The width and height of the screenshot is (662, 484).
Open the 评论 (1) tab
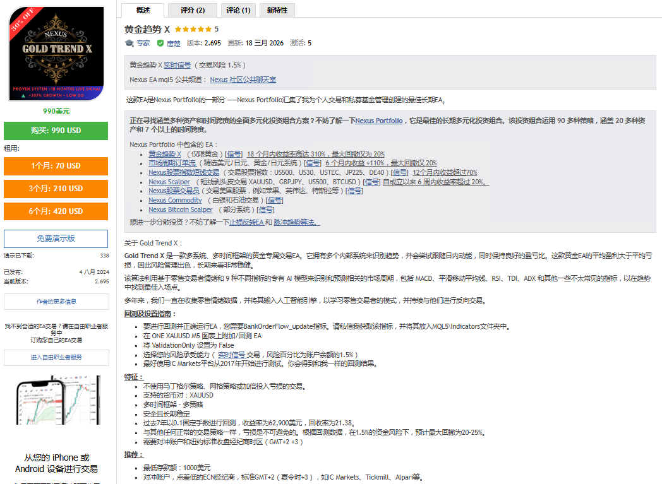(238, 10)
